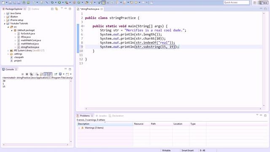
Task: Open the Problems view menu triangle
Action: click(257, 115)
